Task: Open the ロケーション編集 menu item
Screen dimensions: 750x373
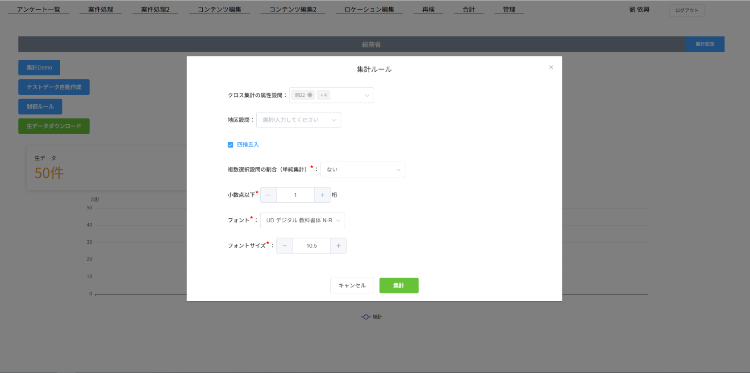Action: [369, 9]
